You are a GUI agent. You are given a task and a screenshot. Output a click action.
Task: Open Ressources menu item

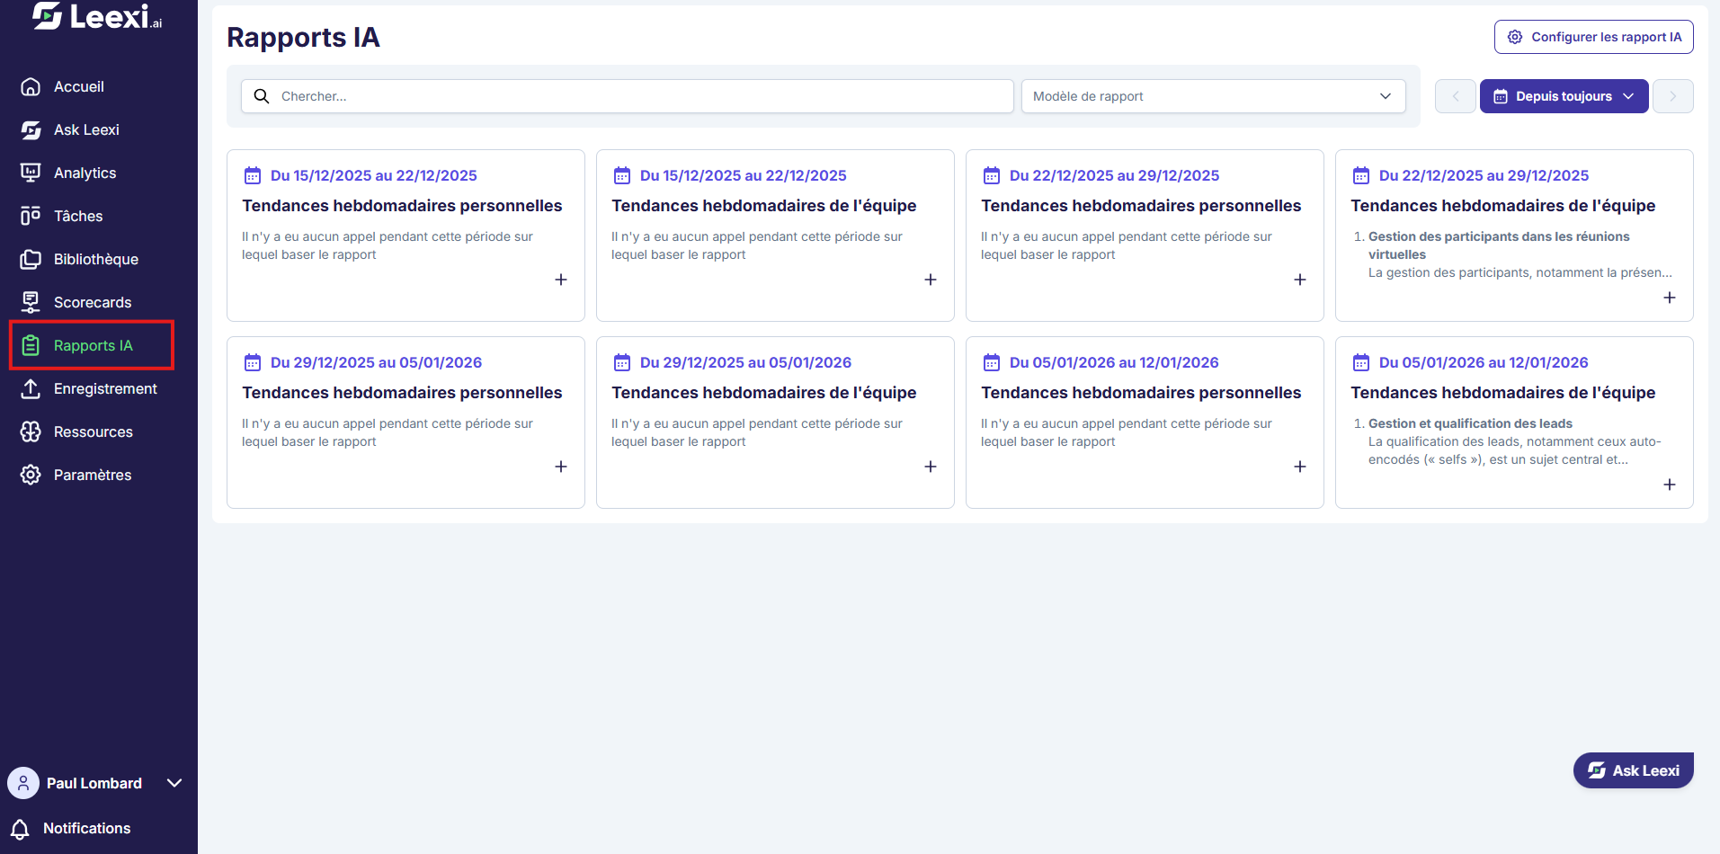coord(94,431)
